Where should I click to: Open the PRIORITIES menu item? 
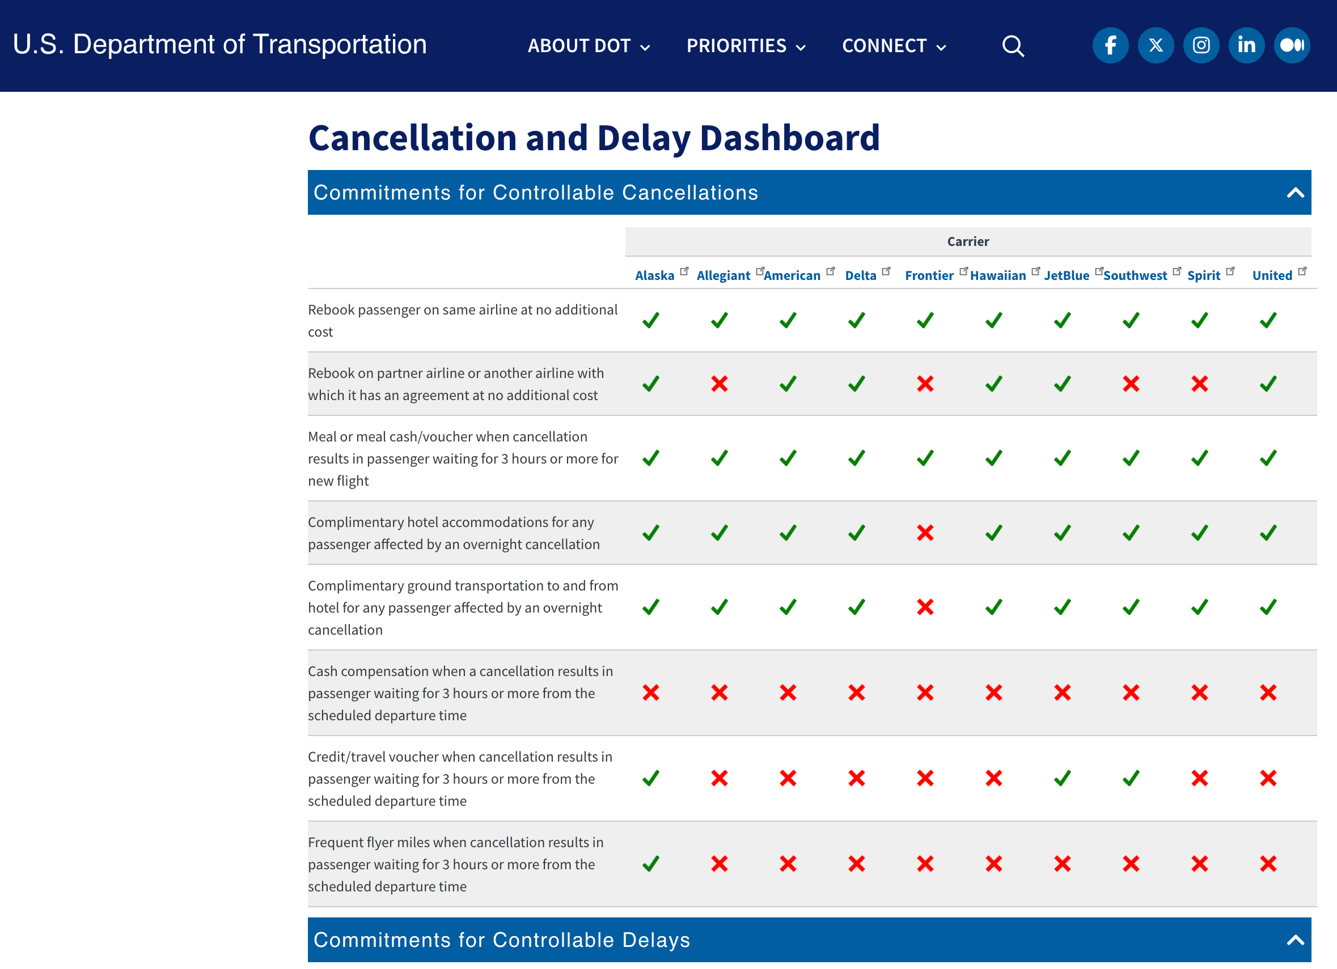(746, 46)
